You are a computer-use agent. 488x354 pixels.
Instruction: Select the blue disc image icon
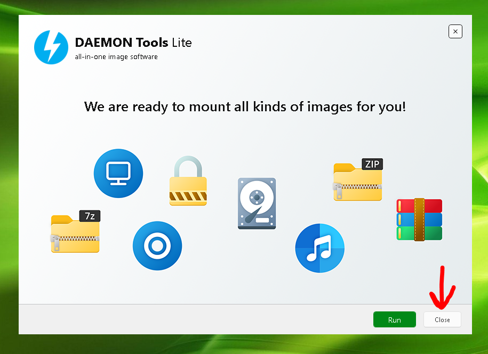coord(157,246)
